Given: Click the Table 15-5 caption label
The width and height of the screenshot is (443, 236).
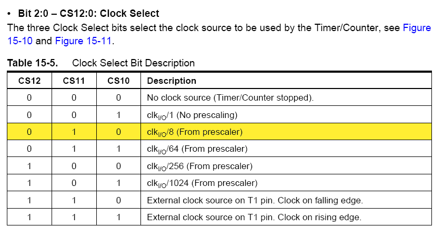Looking at the screenshot, I should coord(33,63).
